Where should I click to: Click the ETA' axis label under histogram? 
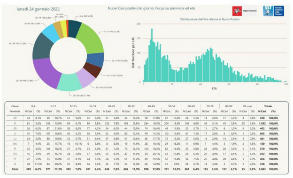click(214, 89)
